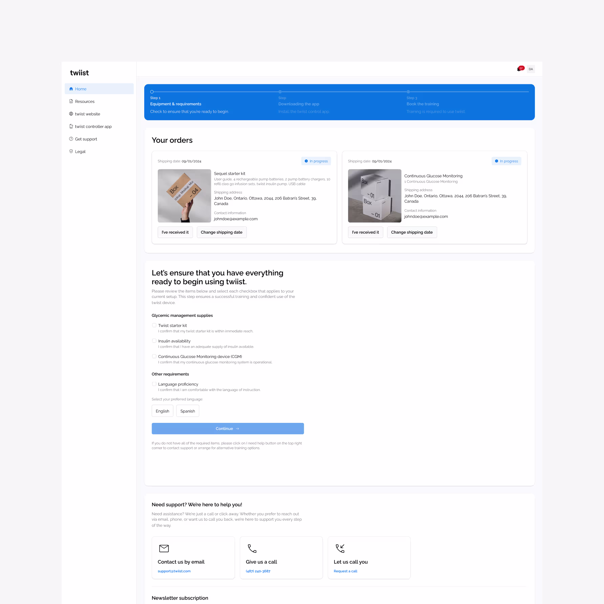Select English as preferred language

click(x=162, y=411)
